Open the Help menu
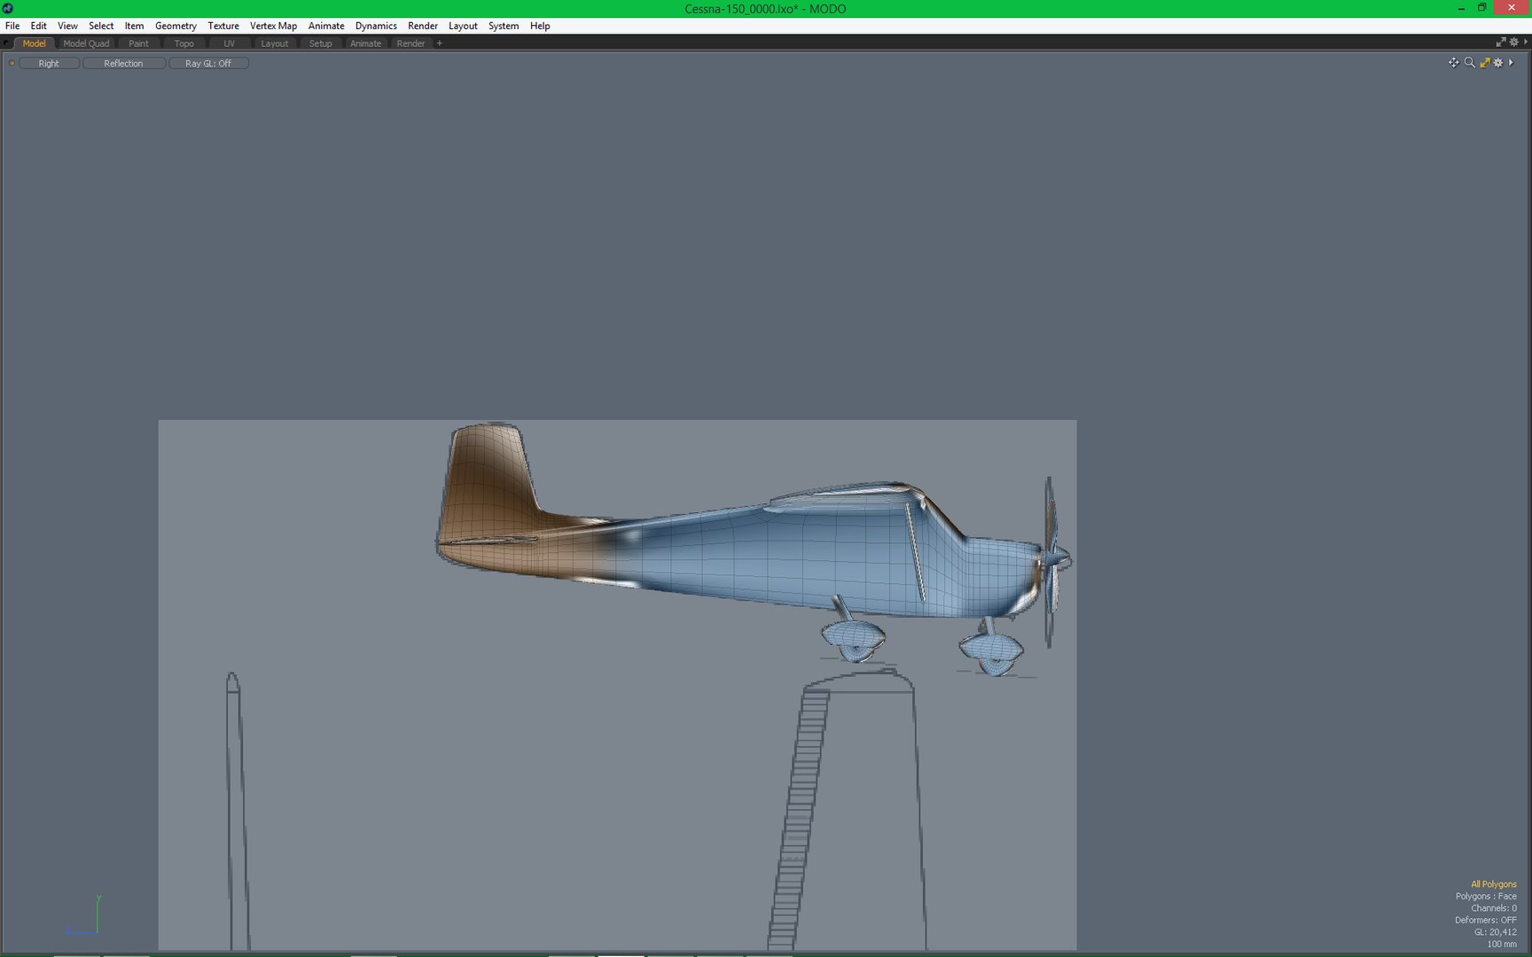Viewport: 1532px width, 957px height. tap(540, 26)
